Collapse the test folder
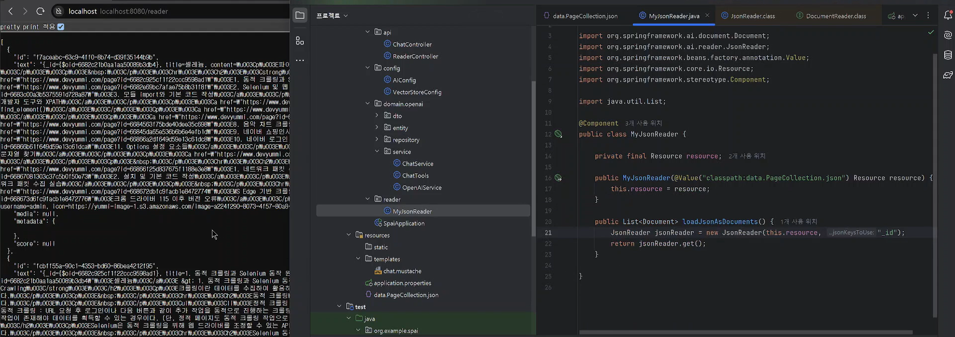Screen dimensions: 955x337 [x=339, y=306]
